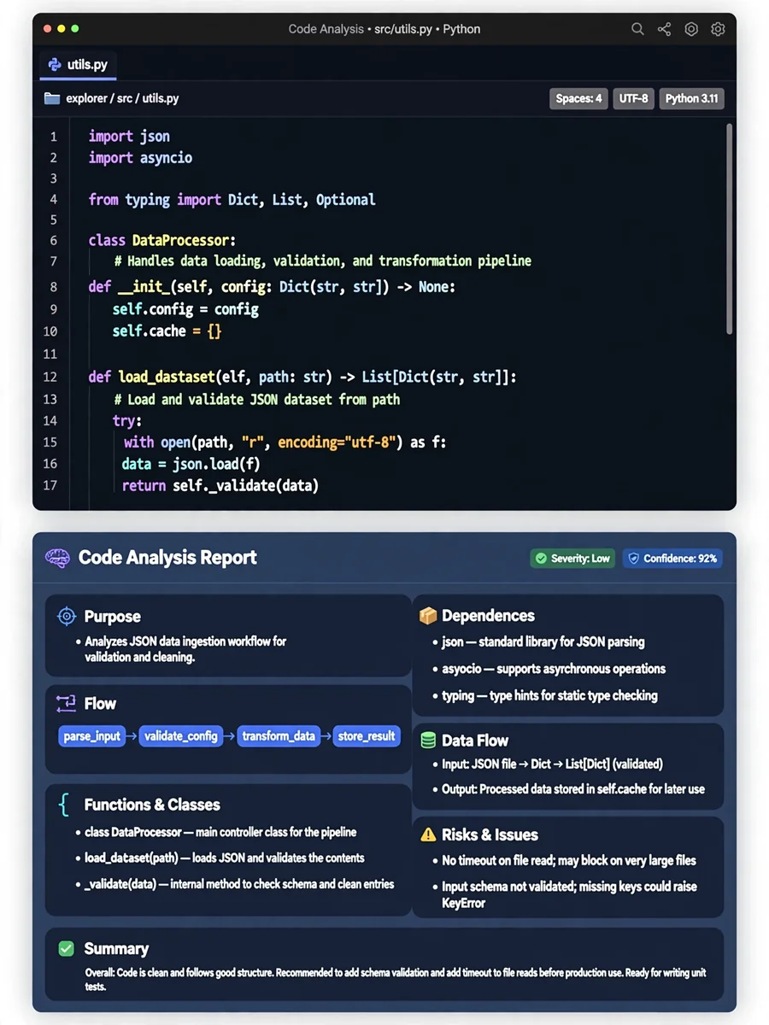
Task: Click the green checkmark icon beside Summary
Action: tap(66, 949)
